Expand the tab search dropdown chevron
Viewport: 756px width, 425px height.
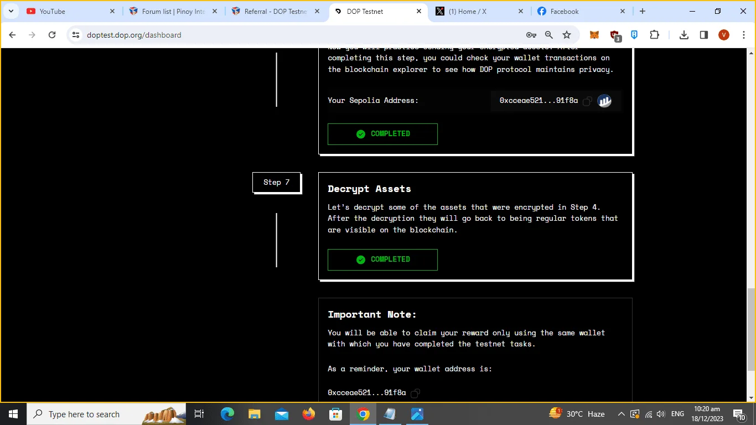point(11,11)
